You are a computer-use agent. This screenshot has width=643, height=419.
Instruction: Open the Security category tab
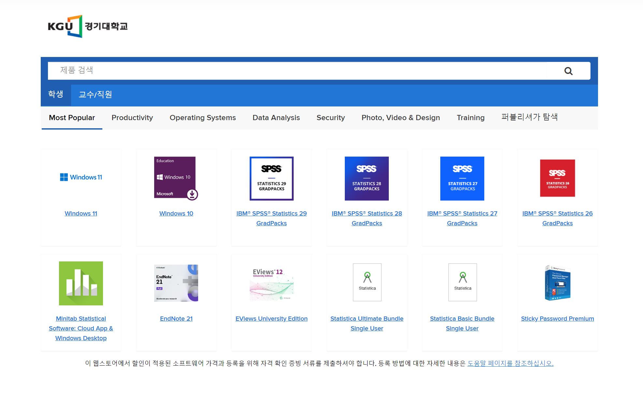click(330, 118)
